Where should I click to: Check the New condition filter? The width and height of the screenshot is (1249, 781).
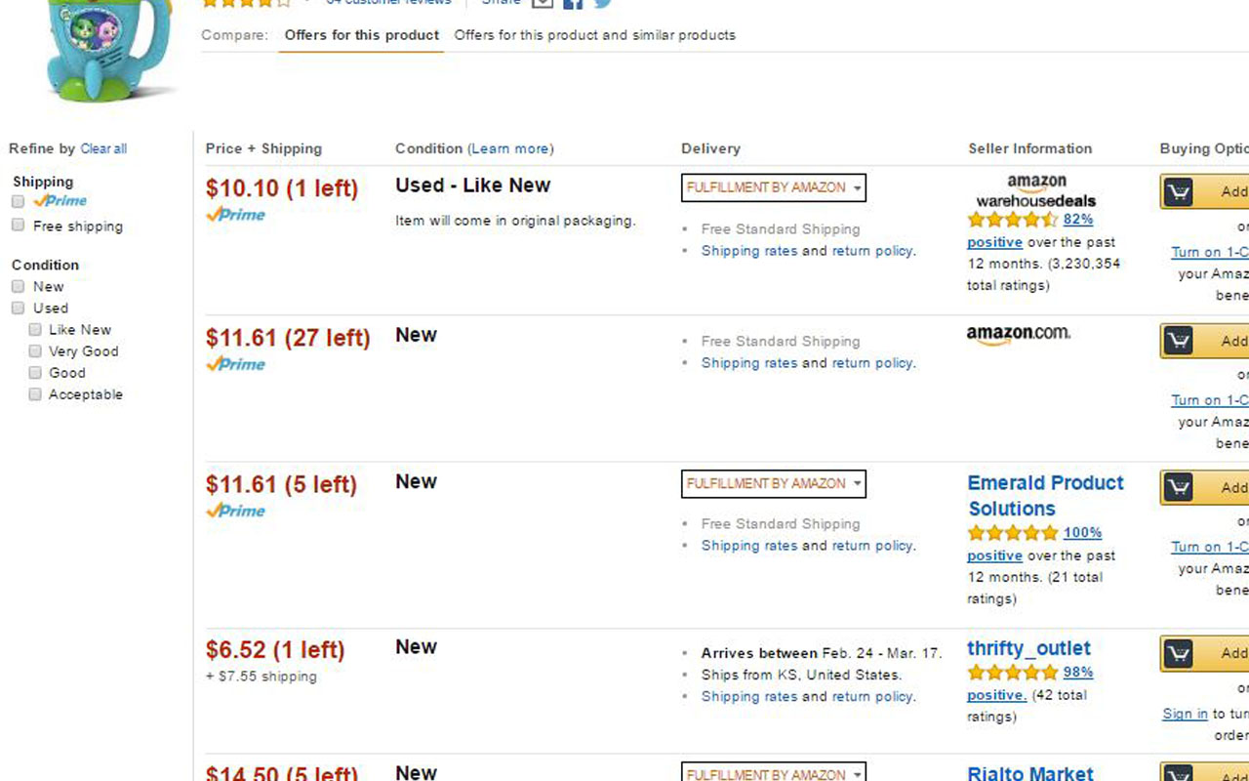[17, 286]
